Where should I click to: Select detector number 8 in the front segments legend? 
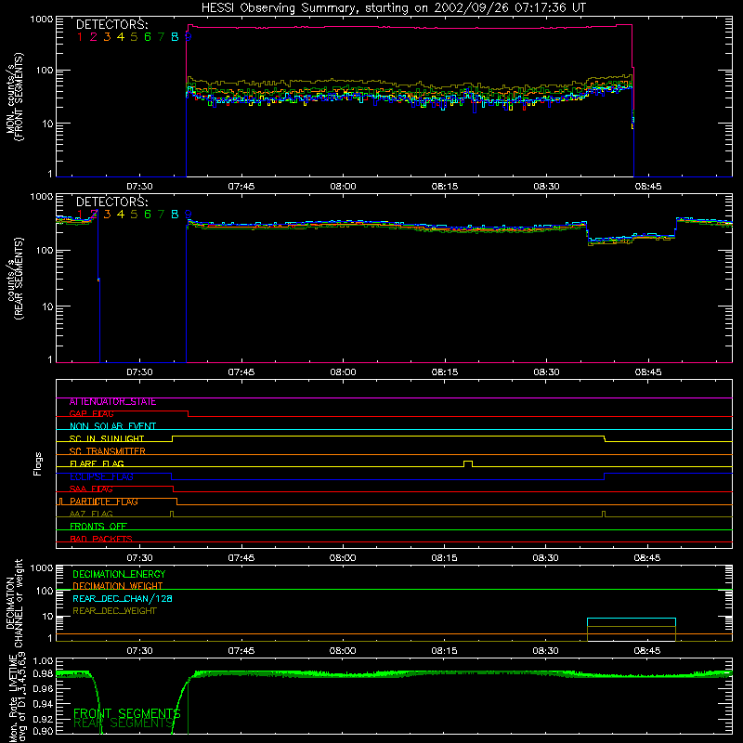coord(175,37)
